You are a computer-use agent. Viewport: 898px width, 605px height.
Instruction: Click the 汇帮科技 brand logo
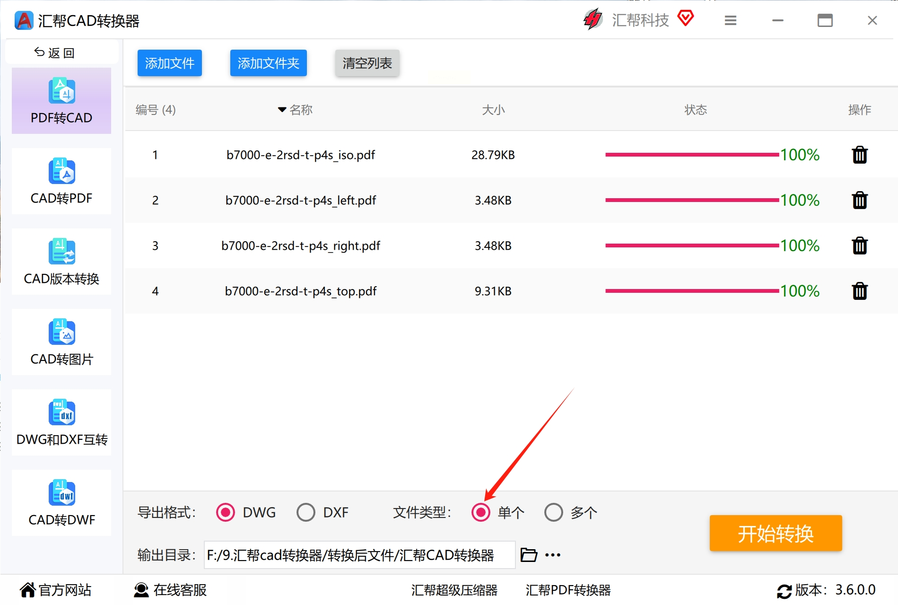click(593, 19)
